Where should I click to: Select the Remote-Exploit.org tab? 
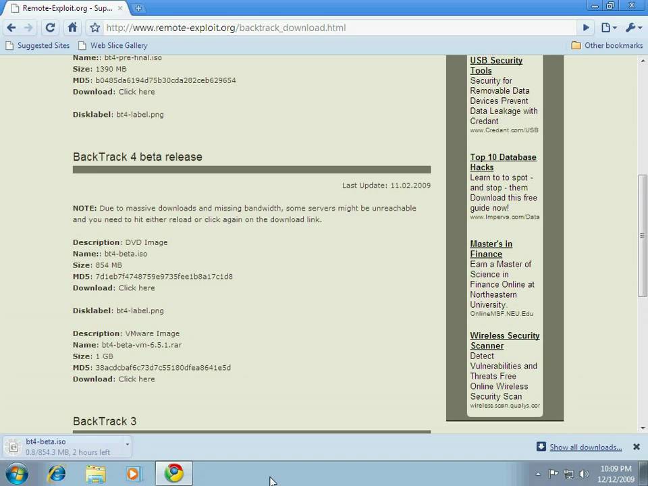67,8
